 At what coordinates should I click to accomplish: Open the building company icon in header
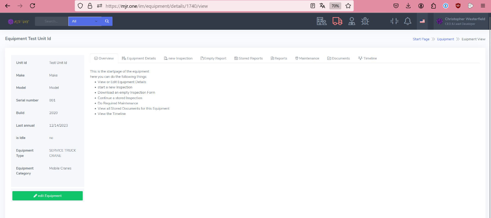coord(322,21)
